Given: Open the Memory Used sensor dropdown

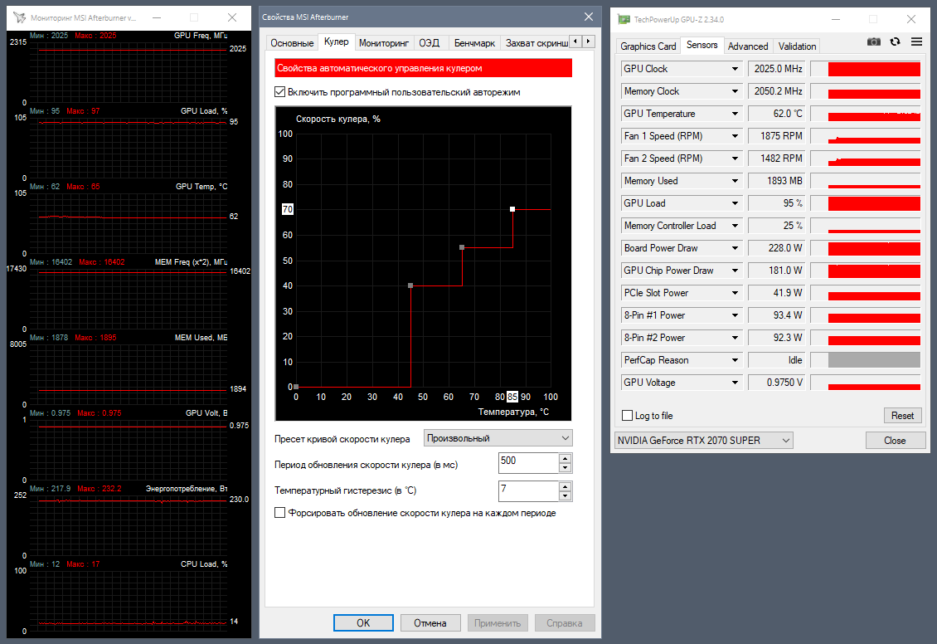Looking at the screenshot, I should [735, 181].
